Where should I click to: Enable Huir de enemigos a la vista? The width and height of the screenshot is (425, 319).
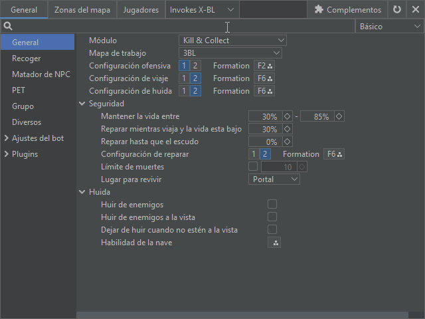pyautogui.click(x=272, y=217)
